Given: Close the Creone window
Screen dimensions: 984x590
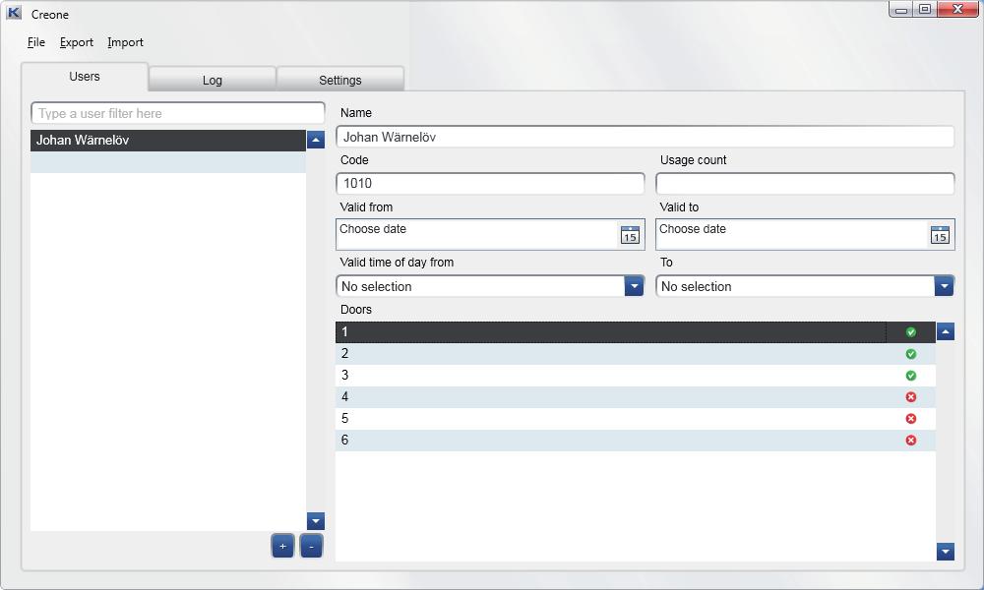Looking at the screenshot, I should [957, 10].
